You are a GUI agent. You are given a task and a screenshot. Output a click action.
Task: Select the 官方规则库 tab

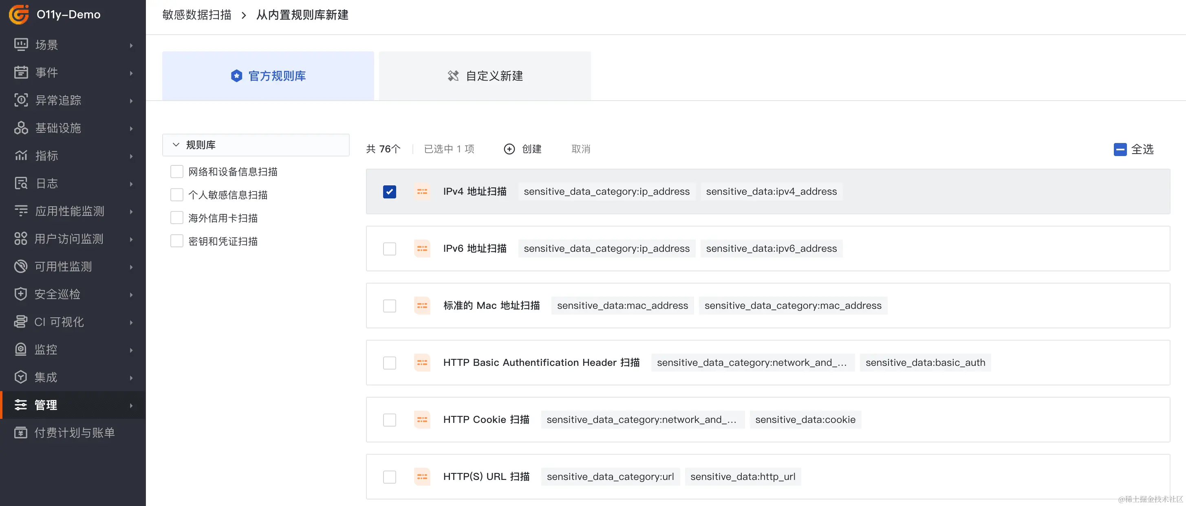(x=268, y=76)
